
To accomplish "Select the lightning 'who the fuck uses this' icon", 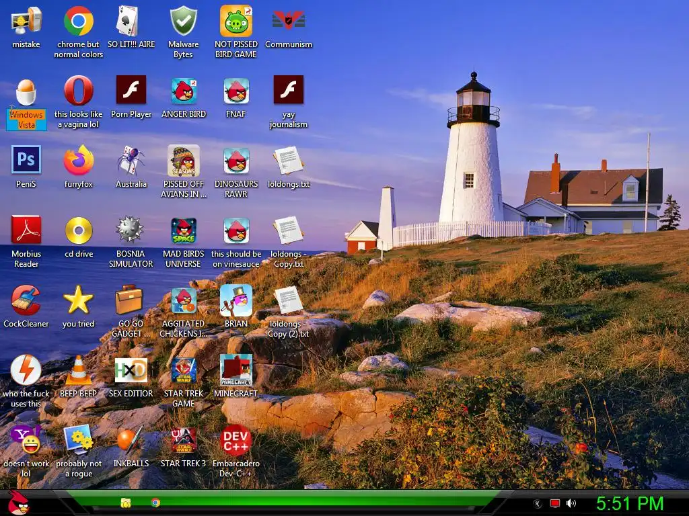I will [x=26, y=370].
